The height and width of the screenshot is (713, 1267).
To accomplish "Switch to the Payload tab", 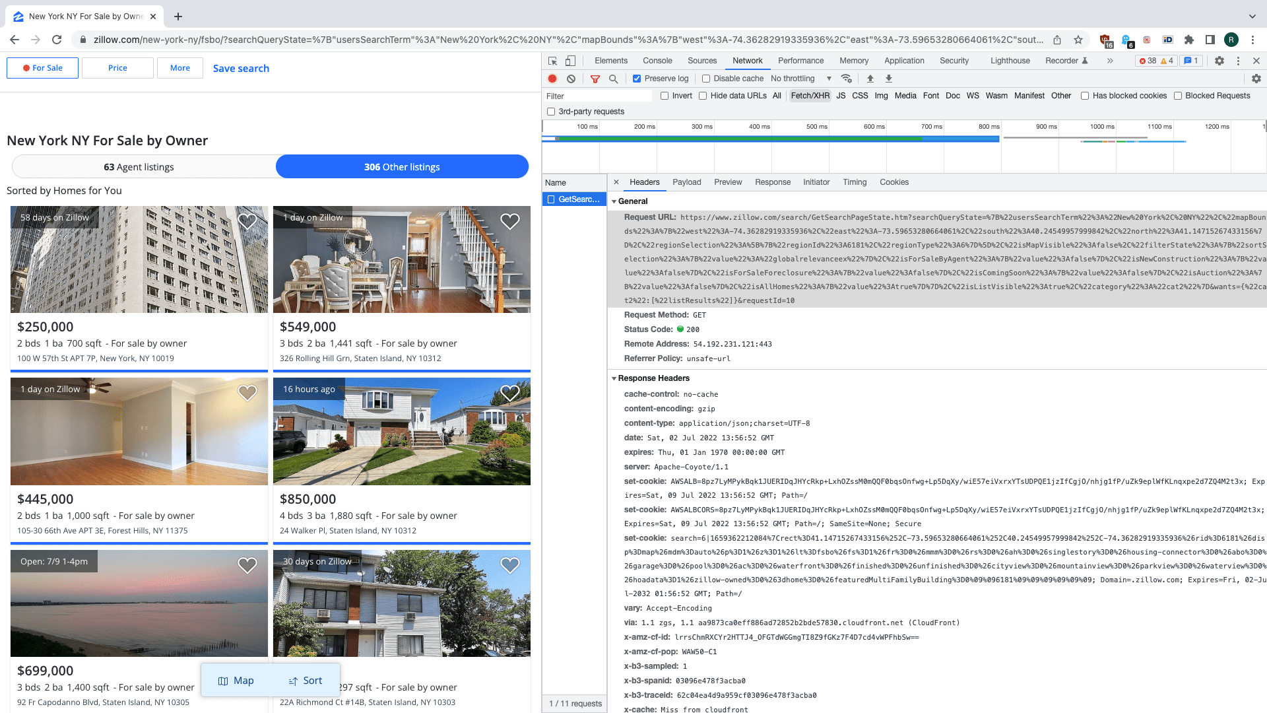I will coord(687,182).
